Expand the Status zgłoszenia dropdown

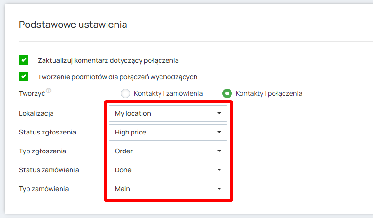coord(168,132)
